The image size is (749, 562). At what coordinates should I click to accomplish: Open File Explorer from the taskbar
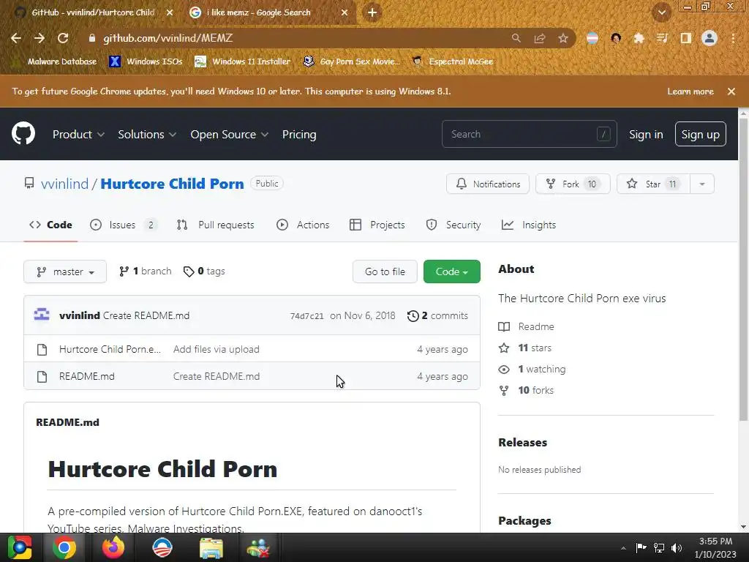pos(211,547)
